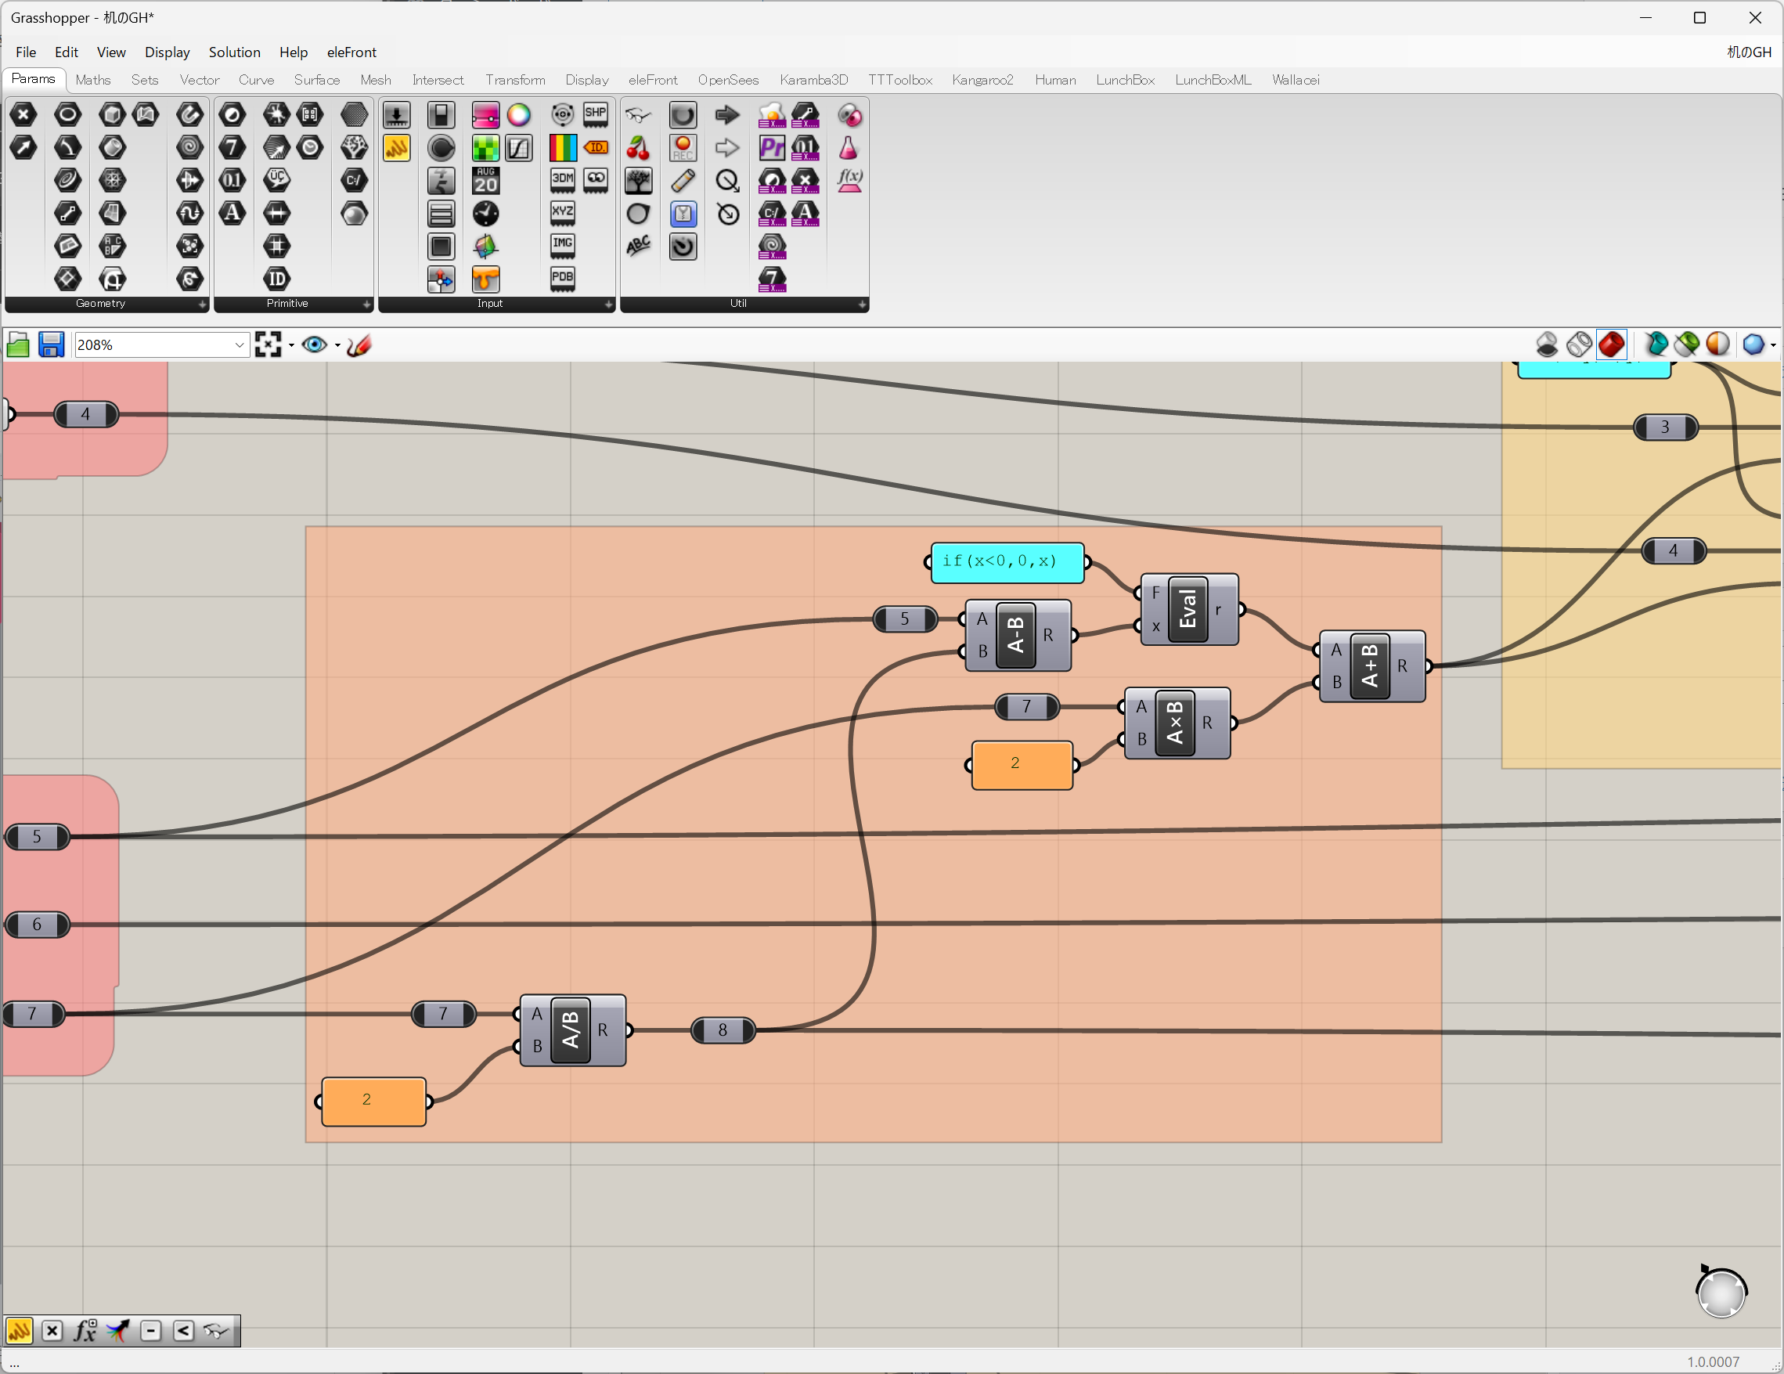Click the orange panel wired to A×B
Screen dimensions: 1784x1374
1021,765
